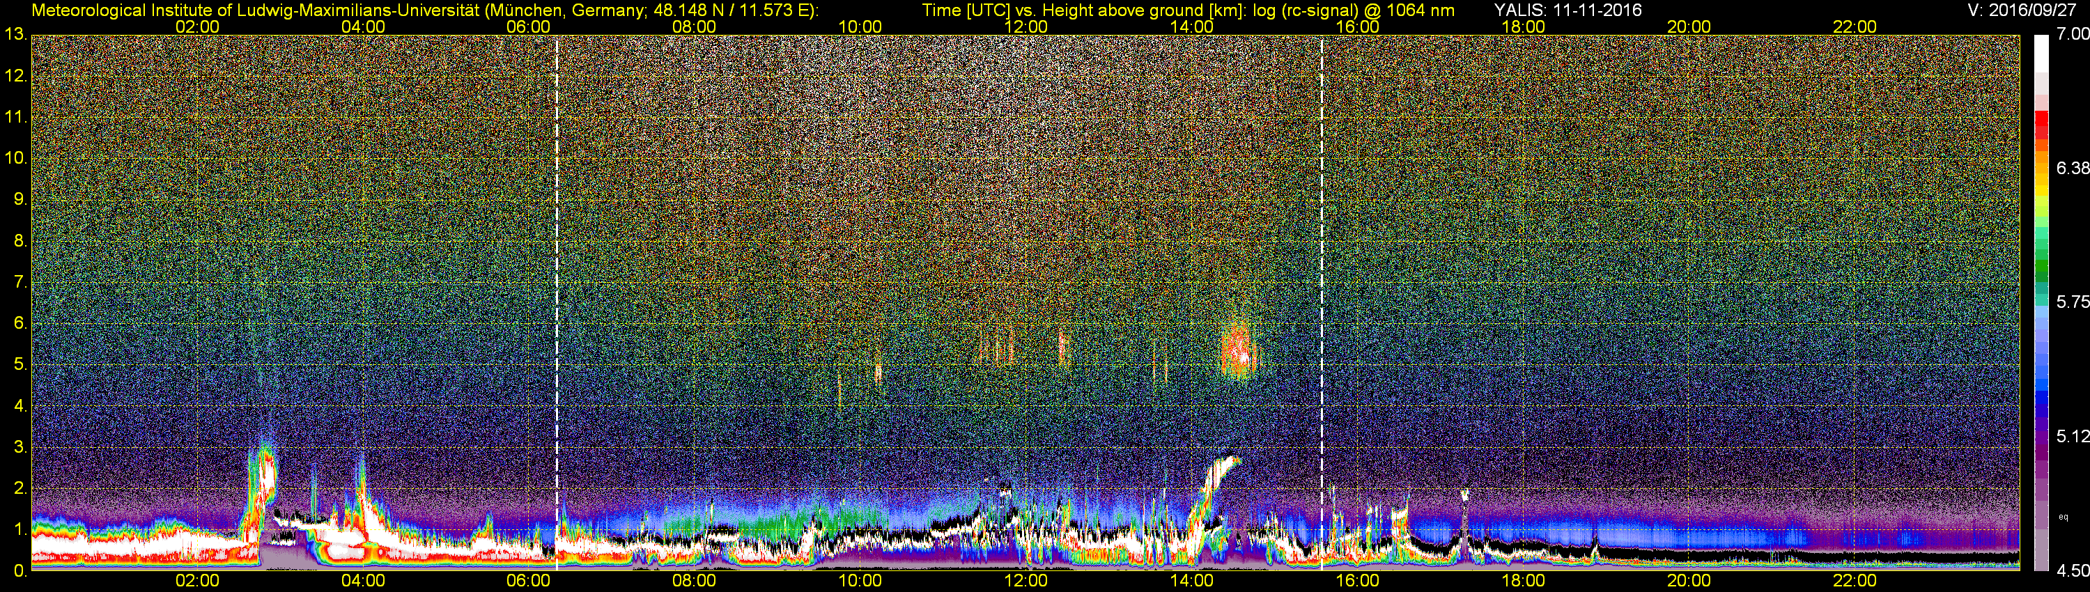Click the 10:00 label on the top time axis

[x=860, y=26]
